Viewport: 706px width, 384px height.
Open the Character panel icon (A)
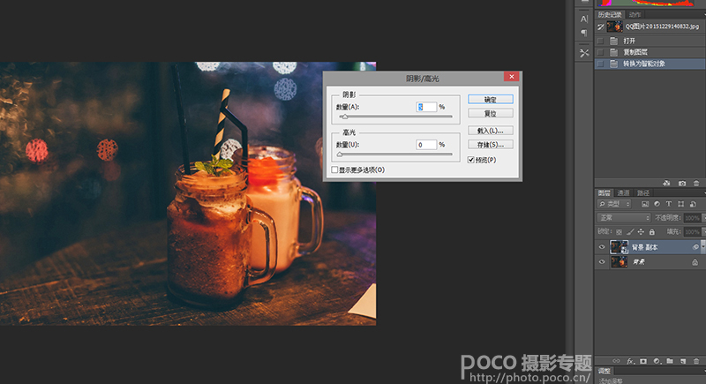(584, 19)
